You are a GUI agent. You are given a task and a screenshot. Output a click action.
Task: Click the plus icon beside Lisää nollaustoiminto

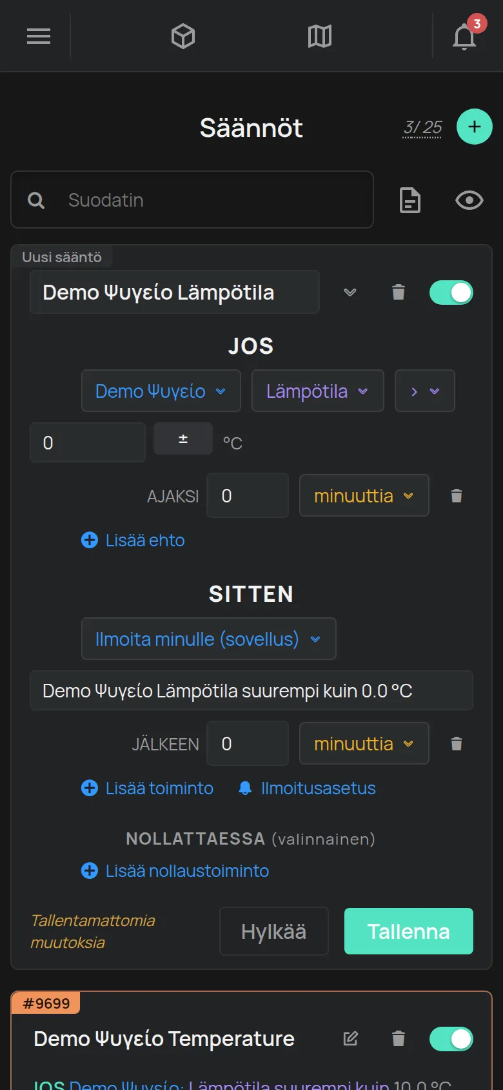tap(90, 870)
